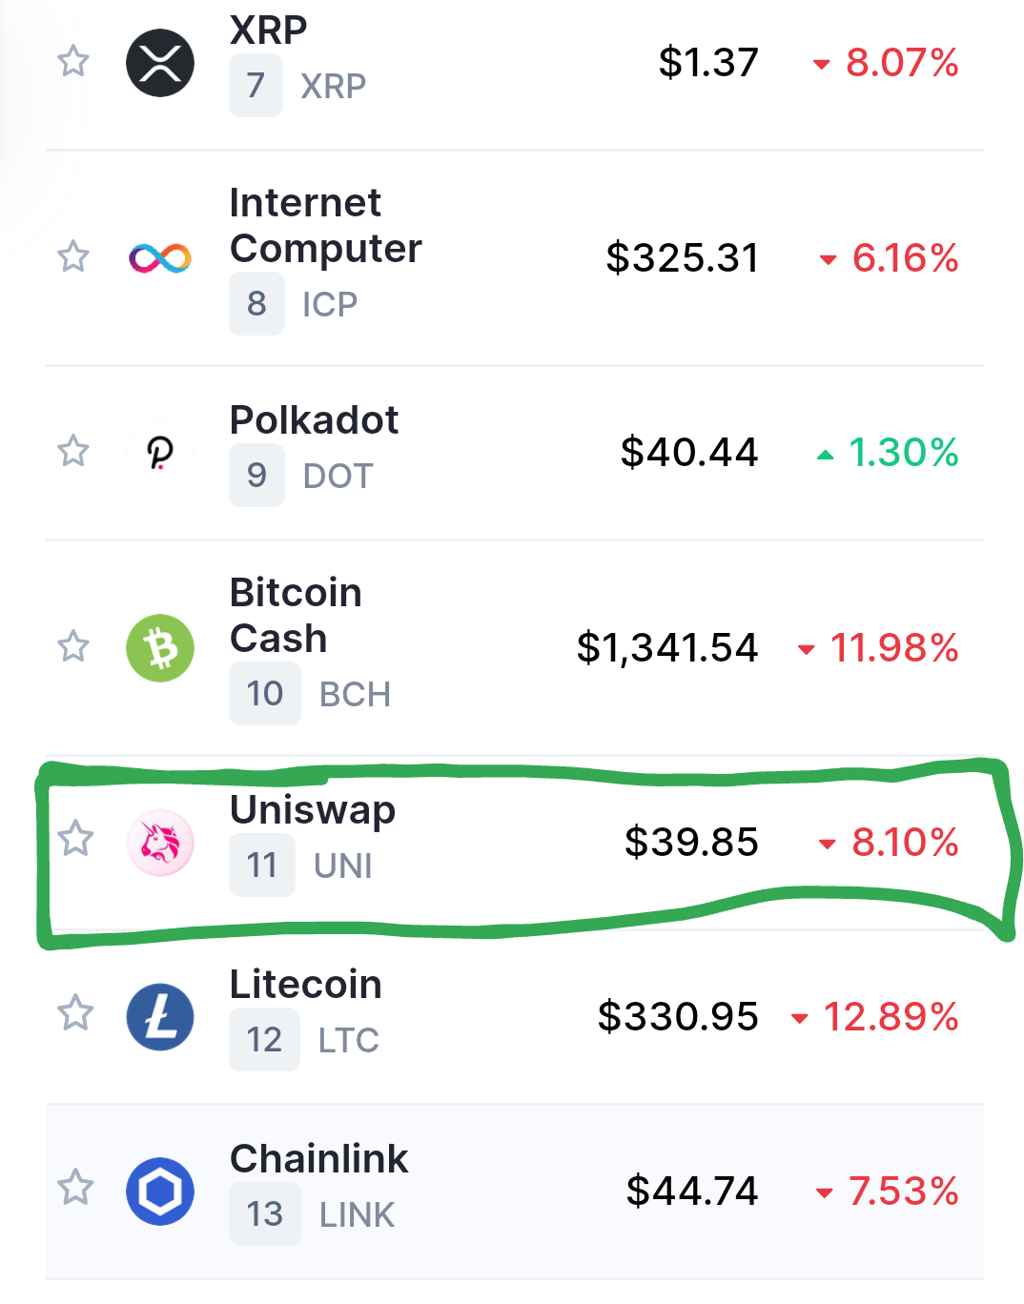Click the Internet Computer infinity logo

click(160, 258)
